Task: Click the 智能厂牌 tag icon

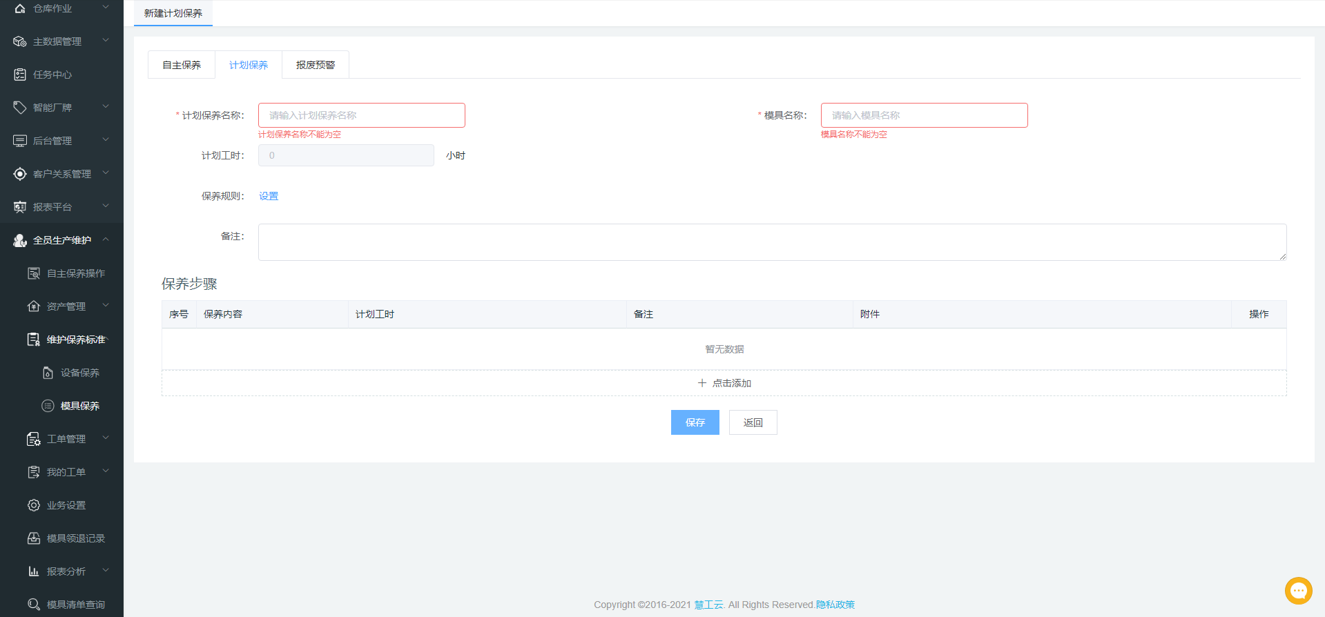Action: [x=20, y=108]
